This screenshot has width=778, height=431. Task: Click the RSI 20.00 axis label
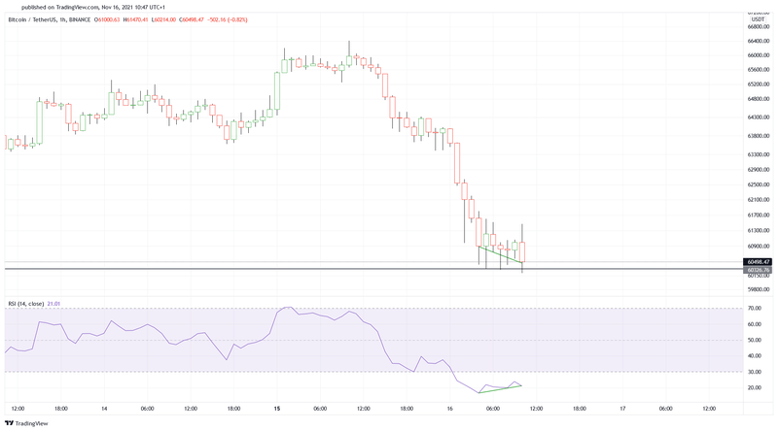[755, 388]
